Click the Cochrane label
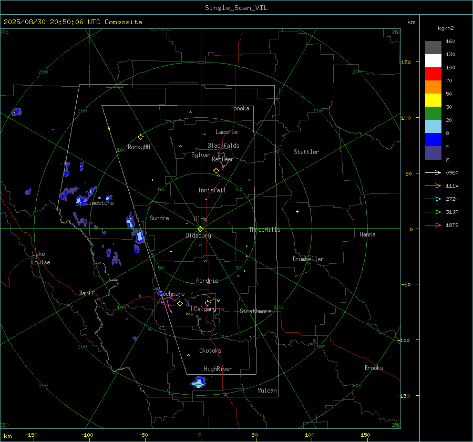 pyautogui.click(x=172, y=294)
